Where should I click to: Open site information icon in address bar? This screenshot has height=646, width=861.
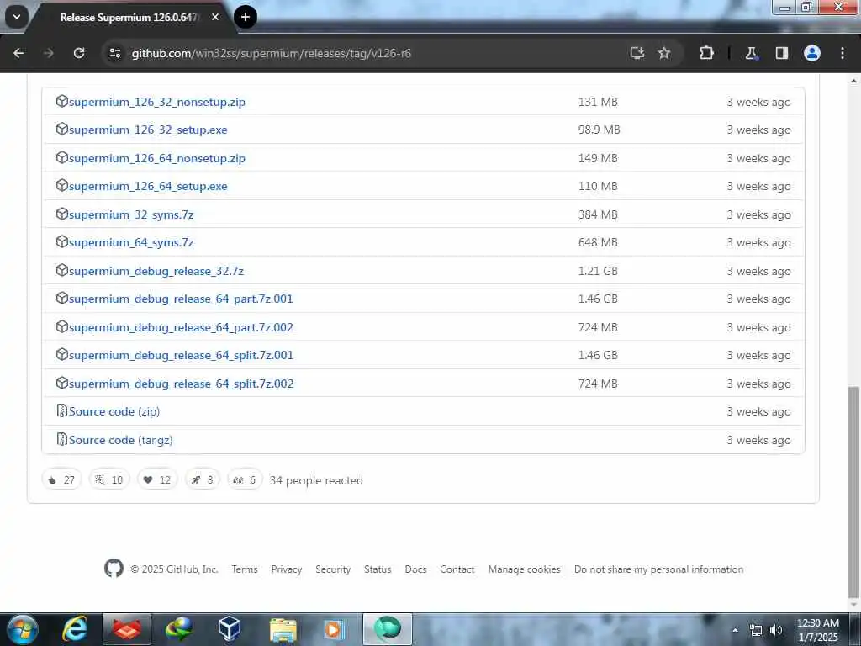[x=115, y=53]
